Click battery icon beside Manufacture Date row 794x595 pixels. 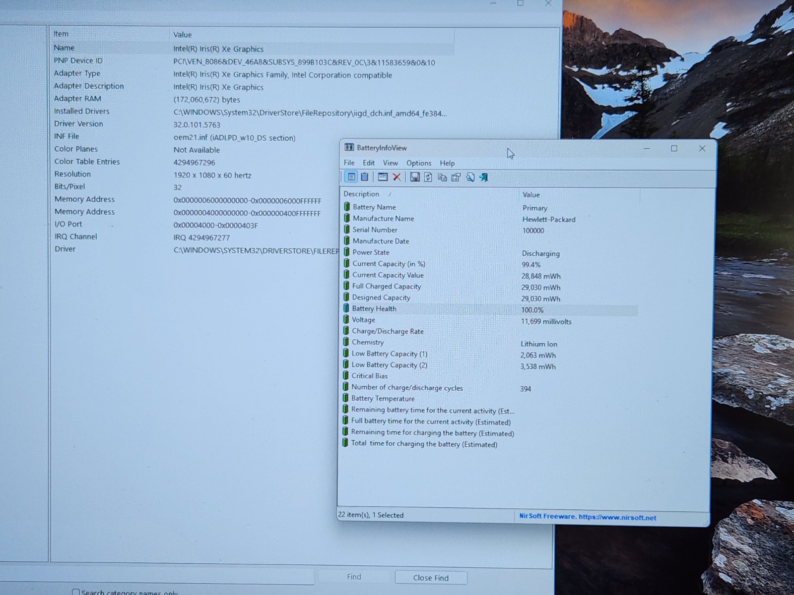[347, 241]
